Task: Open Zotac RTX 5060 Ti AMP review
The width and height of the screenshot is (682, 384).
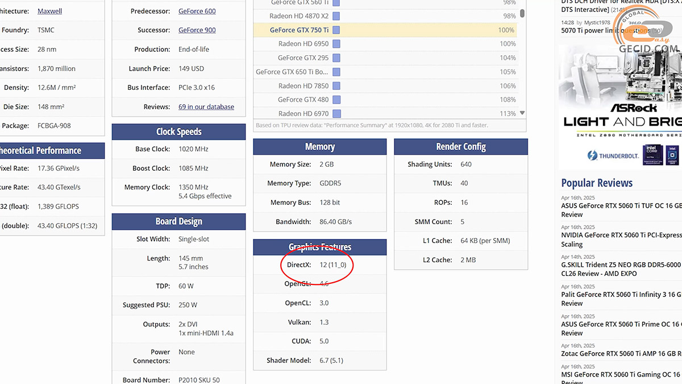Action: tap(621, 353)
